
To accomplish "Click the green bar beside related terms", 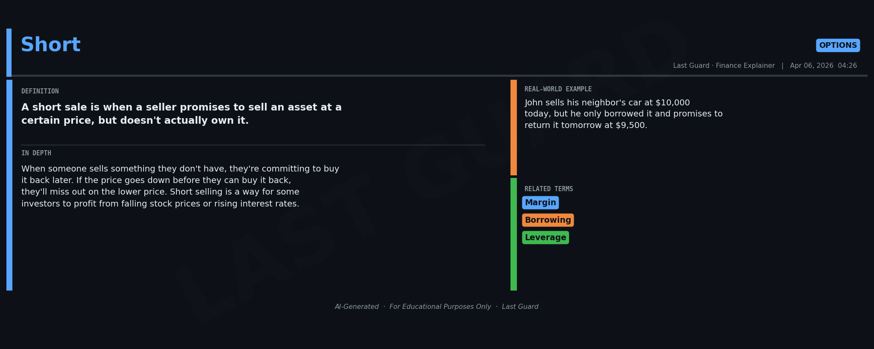I will (x=513, y=234).
